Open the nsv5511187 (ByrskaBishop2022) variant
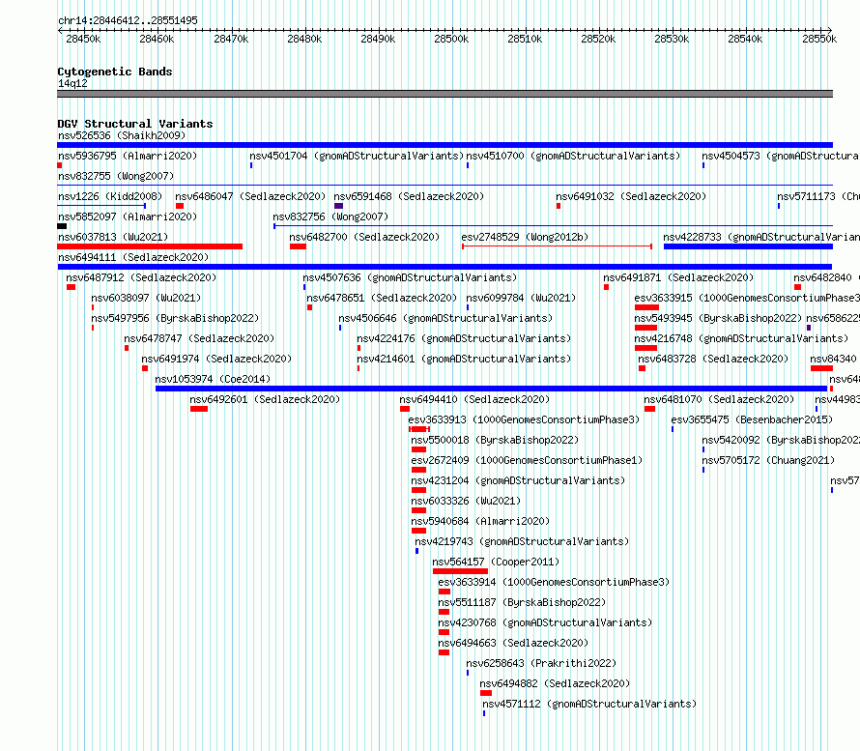This screenshot has width=860, height=751. tap(522, 602)
